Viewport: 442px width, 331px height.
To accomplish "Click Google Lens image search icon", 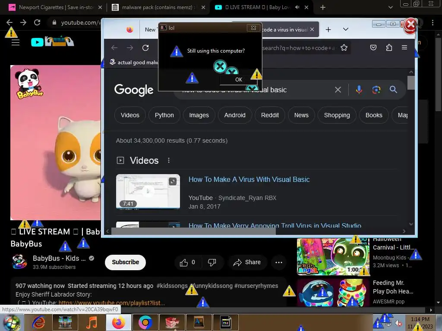I will tap(376, 90).
